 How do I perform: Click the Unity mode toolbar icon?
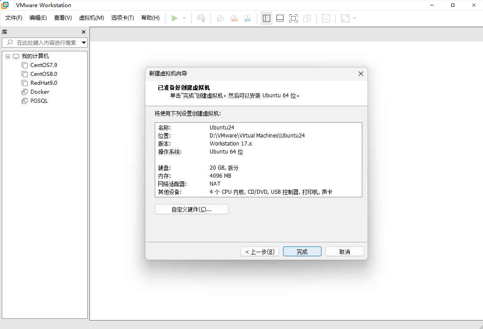point(307,18)
